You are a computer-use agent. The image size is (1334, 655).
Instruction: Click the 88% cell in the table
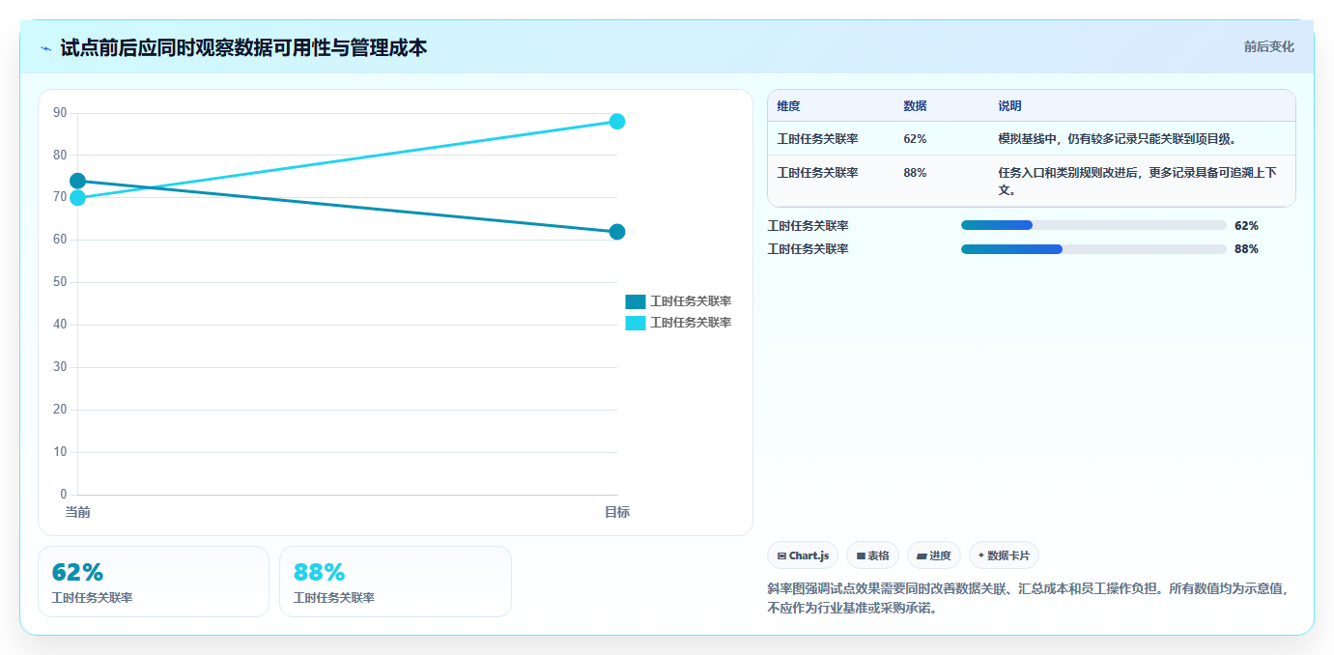coord(915,173)
